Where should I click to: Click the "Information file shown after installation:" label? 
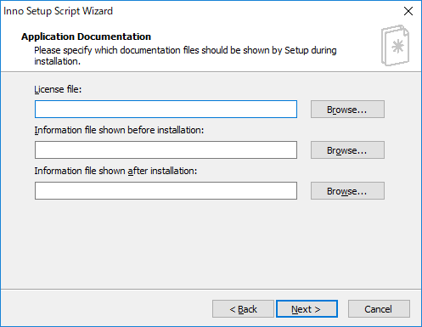pyautogui.click(x=115, y=171)
